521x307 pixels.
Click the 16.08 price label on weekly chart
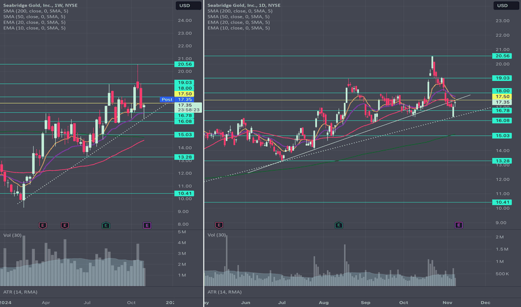pyautogui.click(x=184, y=122)
